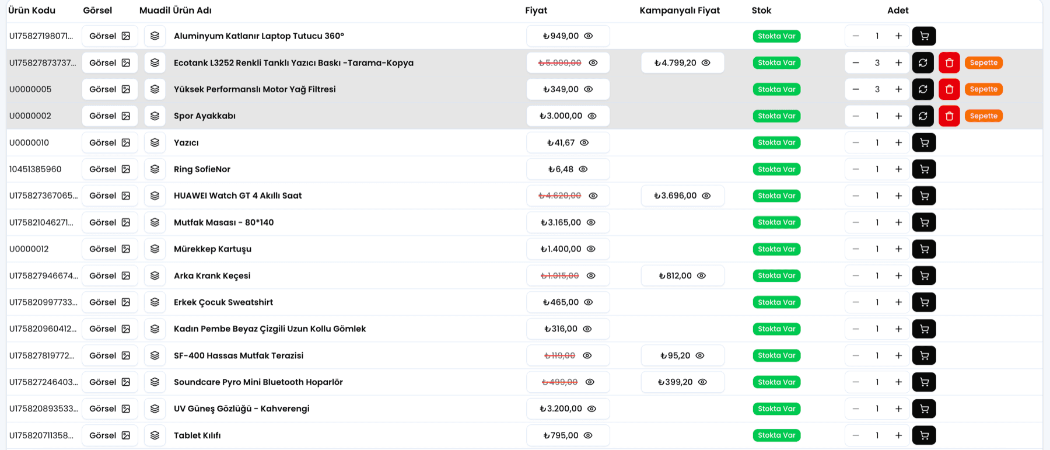Show equivalent products for Tablet Kılıfı
The height and width of the screenshot is (450, 1050).
tap(155, 435)
